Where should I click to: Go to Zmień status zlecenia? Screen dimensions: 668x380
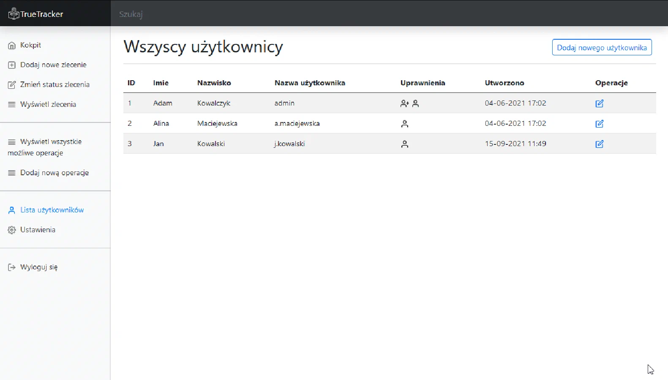click(55, 84)
